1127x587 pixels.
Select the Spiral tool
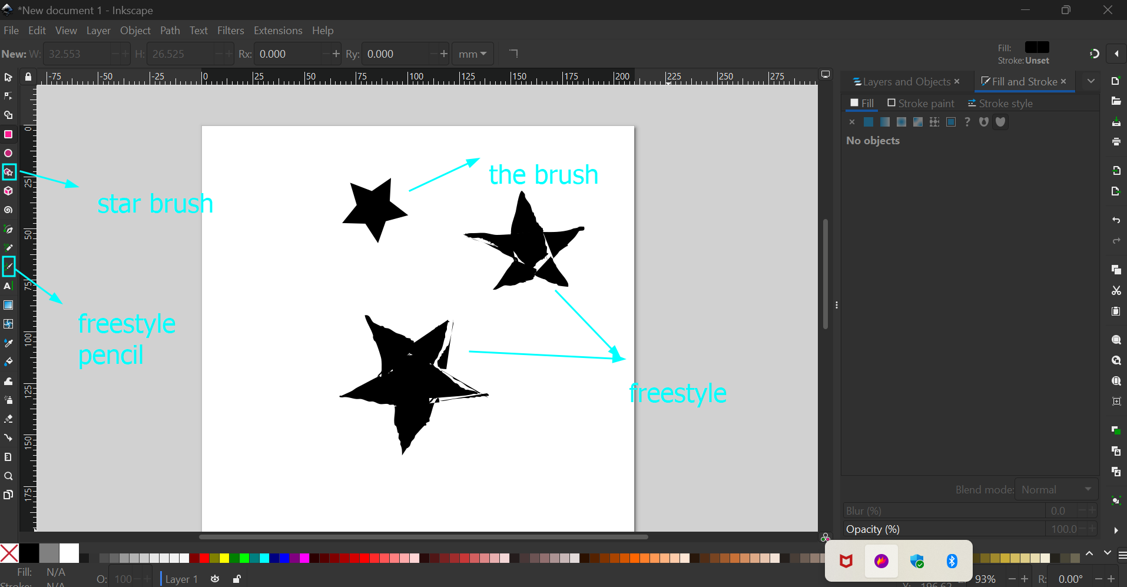[x=8, y=210]
